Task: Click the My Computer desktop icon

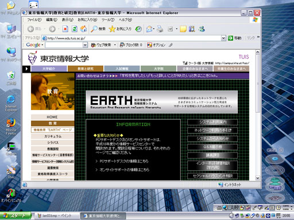Action: pyautogui.click(x=11, y=32)
